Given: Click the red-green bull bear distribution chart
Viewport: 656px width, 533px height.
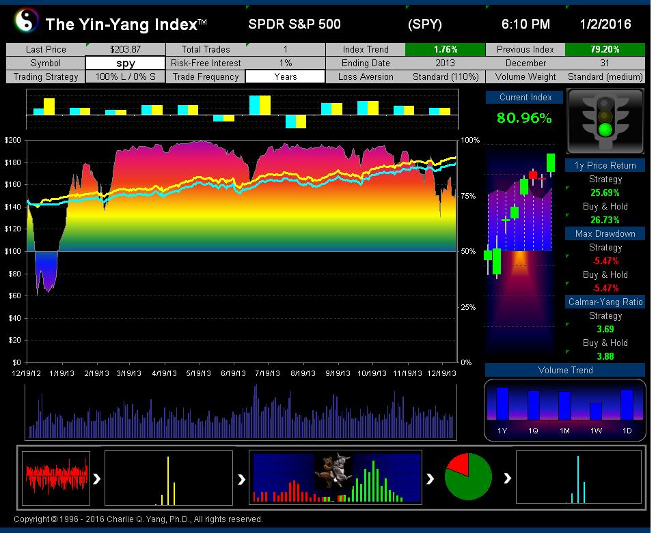Looking at the screenshot, I should [x=336, y=478].
